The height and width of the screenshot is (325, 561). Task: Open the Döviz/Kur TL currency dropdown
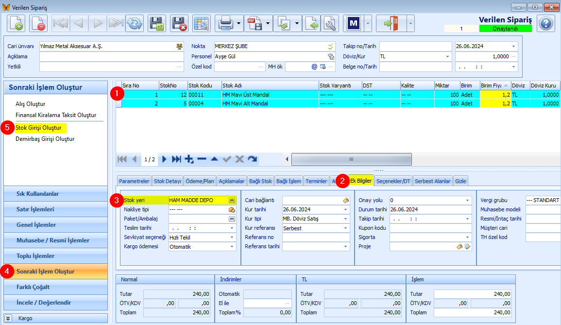pyautogui.click(x=447, y=56)
